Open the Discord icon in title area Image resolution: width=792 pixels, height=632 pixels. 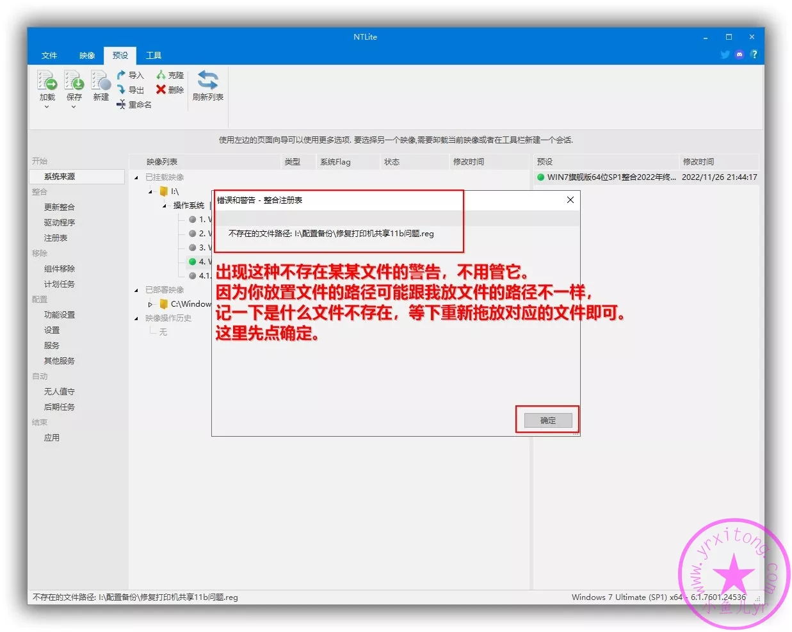click(x=739, y=54)
